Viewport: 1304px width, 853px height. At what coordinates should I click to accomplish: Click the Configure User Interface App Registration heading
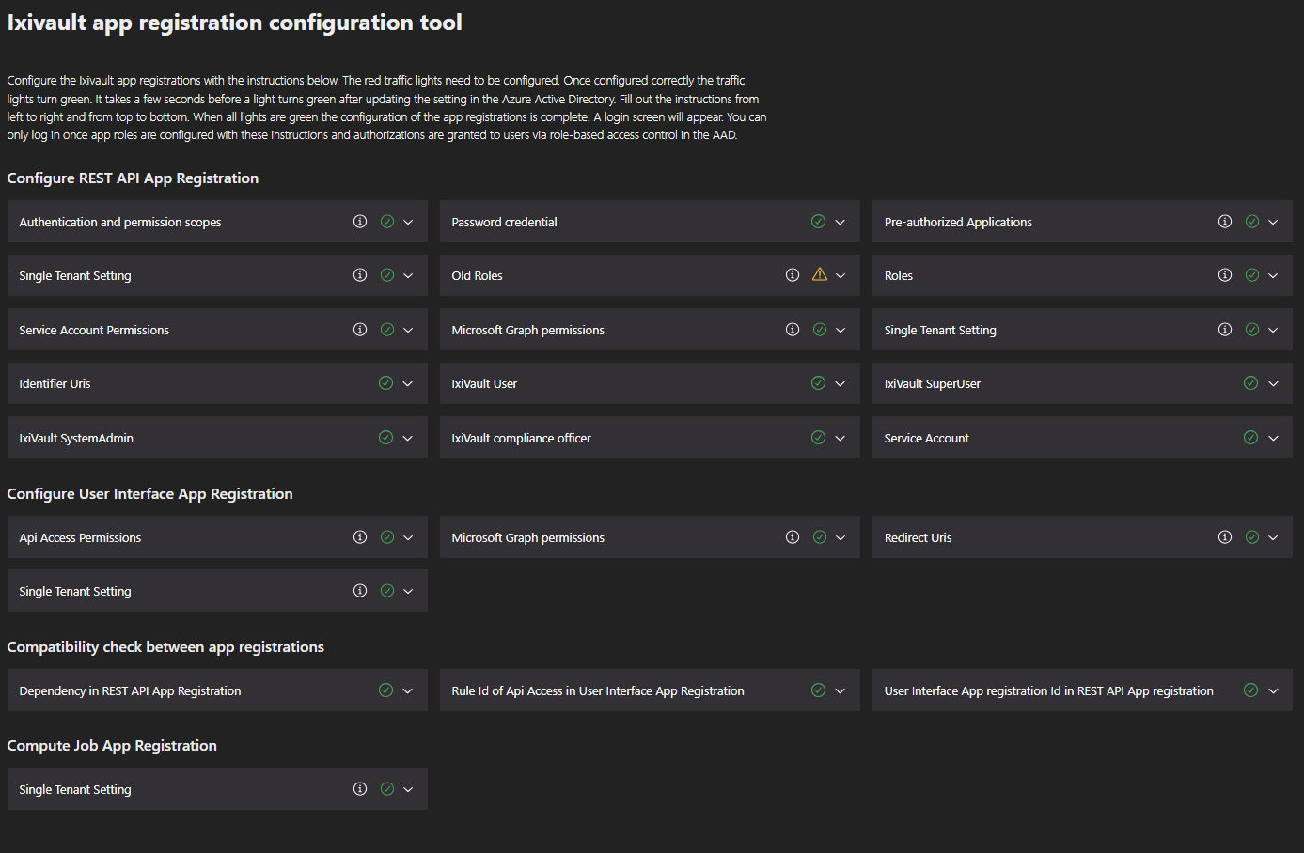pyautogui.click(x=150, y=494)
